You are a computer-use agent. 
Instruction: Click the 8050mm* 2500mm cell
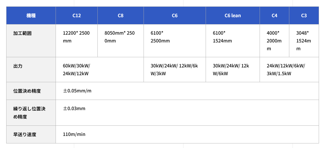point(121,41)
